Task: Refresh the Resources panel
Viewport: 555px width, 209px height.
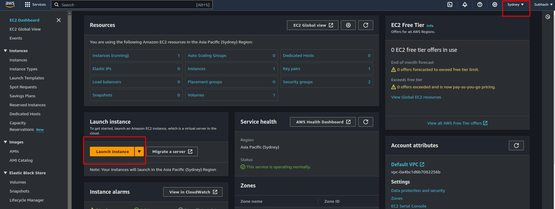Action: [x=366, y=25]
